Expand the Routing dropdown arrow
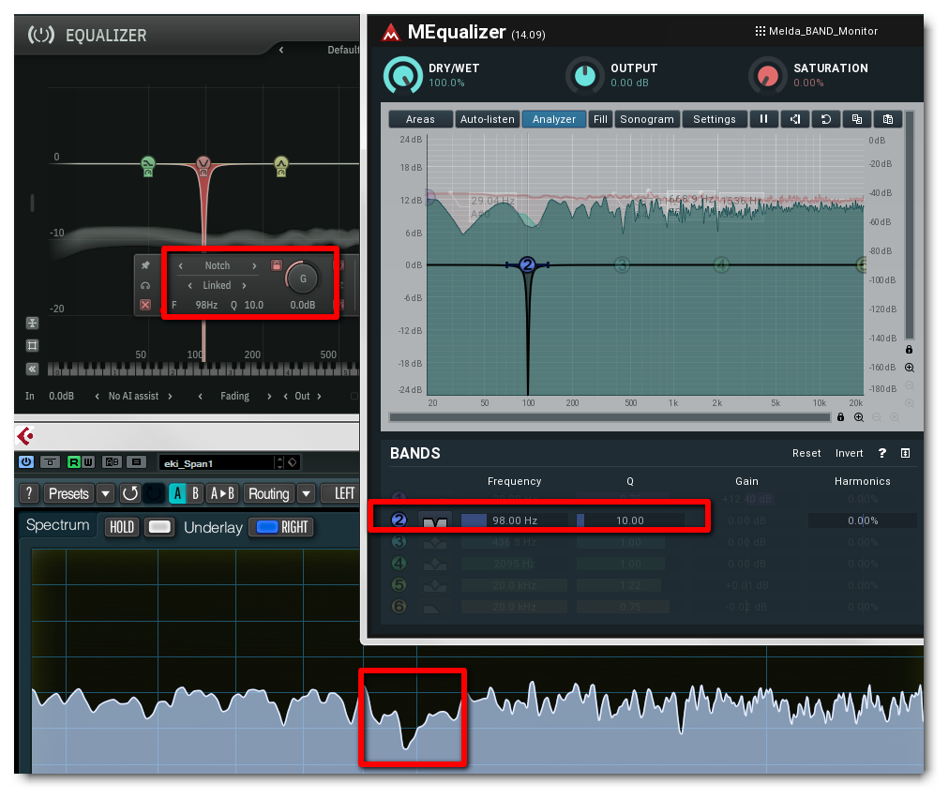949x799 pixels. click(307, 494)
